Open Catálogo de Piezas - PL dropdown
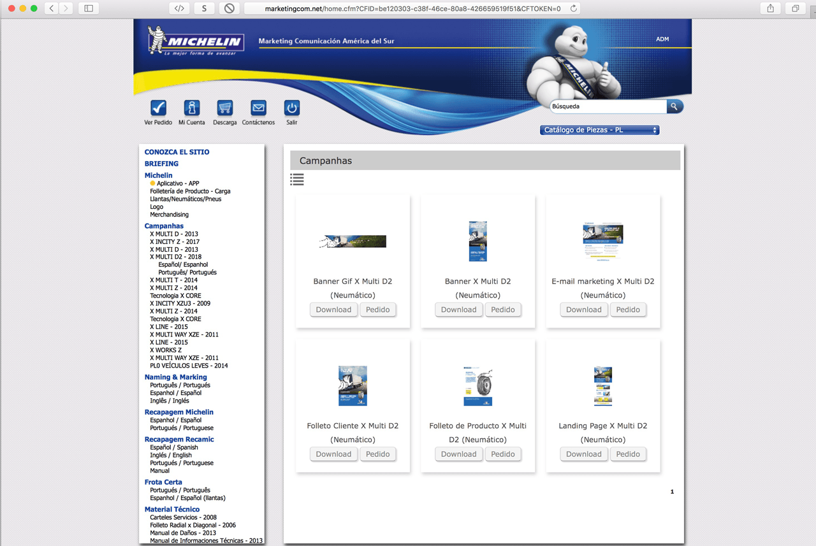816x546 pixels. coord(599,130)
